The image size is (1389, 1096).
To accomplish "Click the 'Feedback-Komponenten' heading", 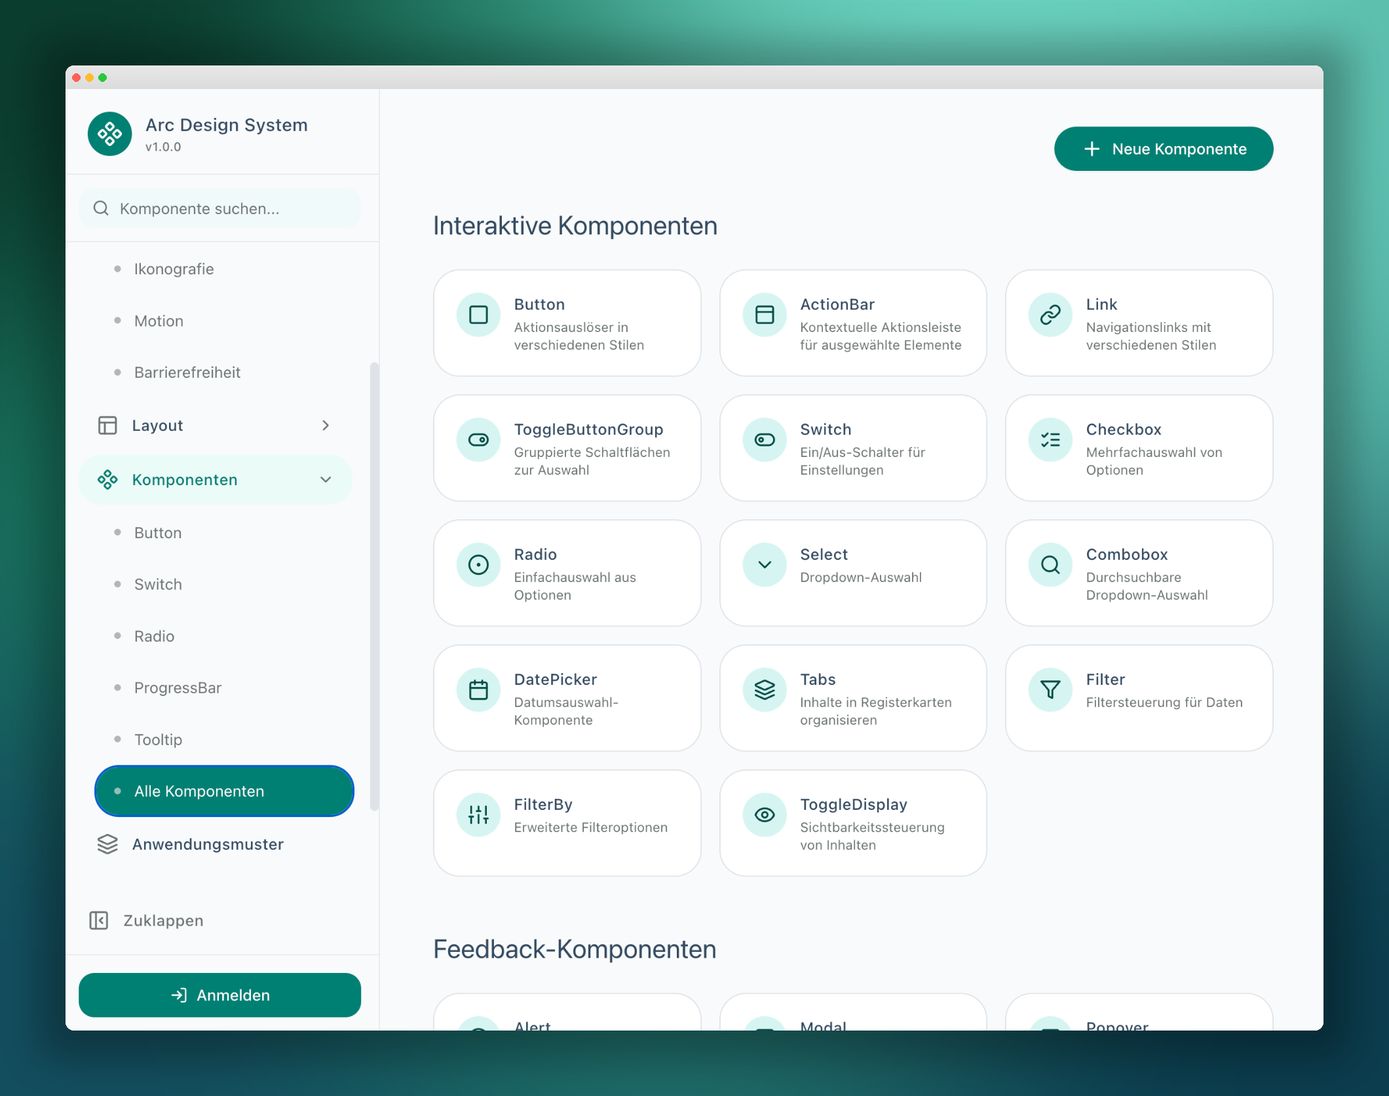I will click(575, 949).
